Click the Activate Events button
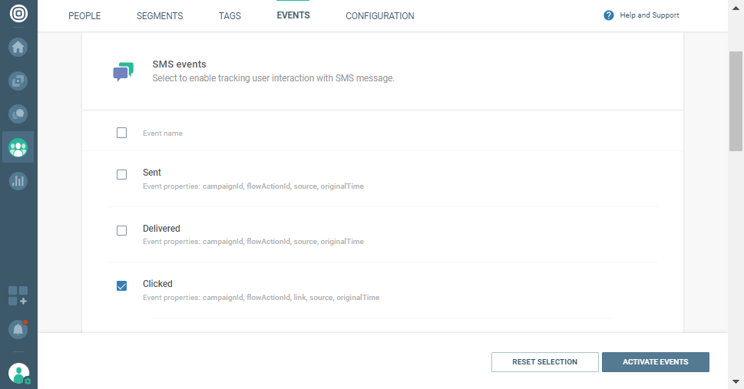The height and width of the screenshot is (389, 744). click(655, 362)
